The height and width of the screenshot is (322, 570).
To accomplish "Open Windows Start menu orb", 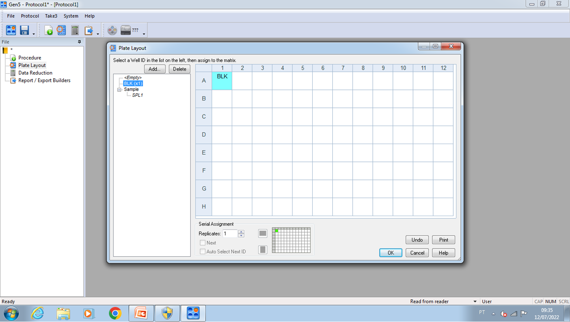I will click(x=11, y=313).
